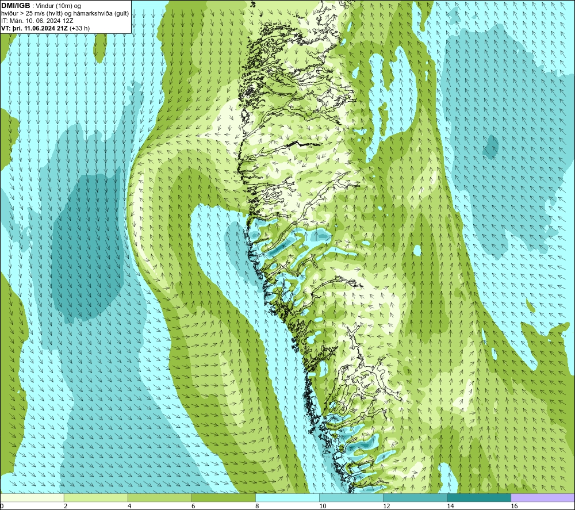The height and width of the screenshot is (510, 575).
Task: Click the legend scale label "10"
Action: tap(323, 507)
